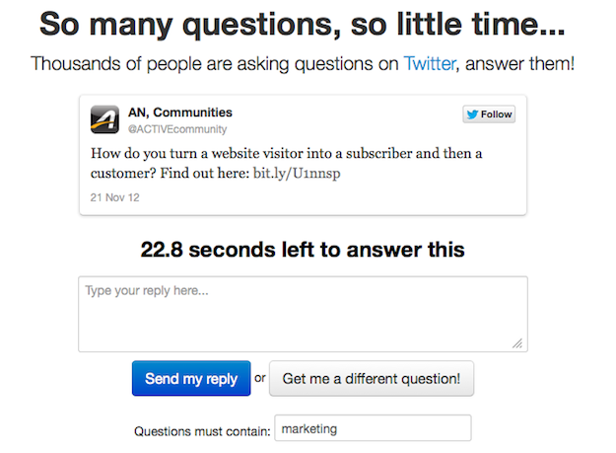
Task: Open the Twitter link in the subtitle
Action: coord(430,64)
